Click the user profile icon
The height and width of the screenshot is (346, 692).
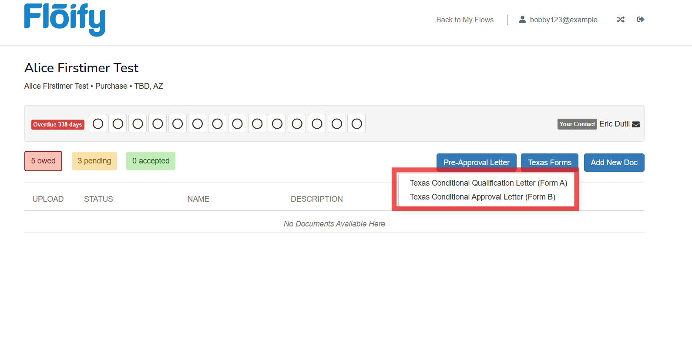coord(522,20)
